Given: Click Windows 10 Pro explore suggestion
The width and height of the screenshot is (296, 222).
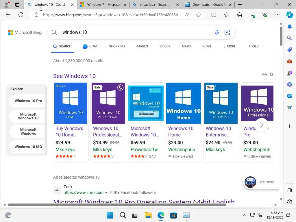Looking at the screenshot, I should 28,101.
